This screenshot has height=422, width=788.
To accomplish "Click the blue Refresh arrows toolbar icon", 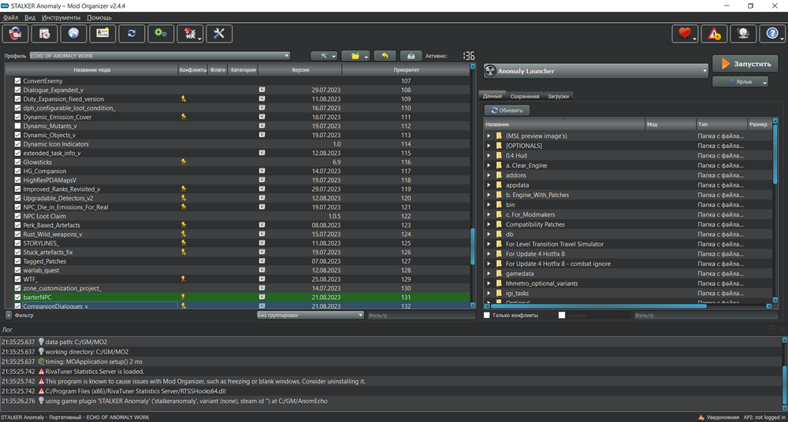I will pos(132,33).
